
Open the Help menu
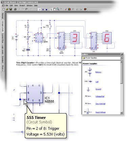click(36, 5)
